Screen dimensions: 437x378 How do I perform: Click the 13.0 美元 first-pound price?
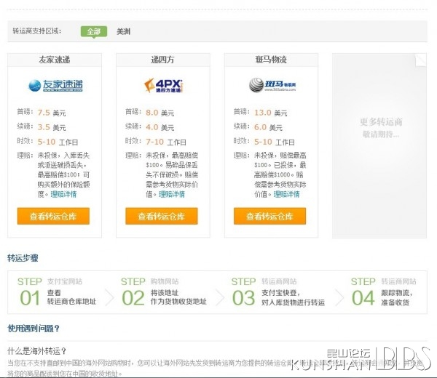pos(270,113)
